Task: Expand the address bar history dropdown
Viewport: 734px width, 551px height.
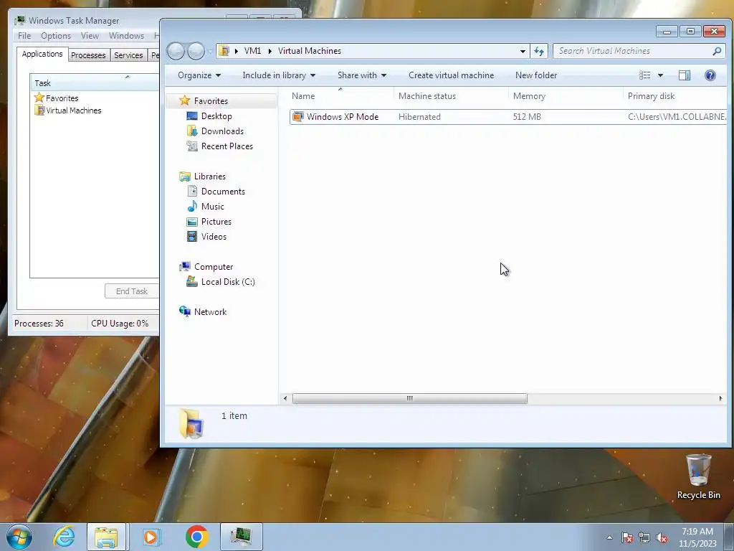Action: (x=523, y=51)
